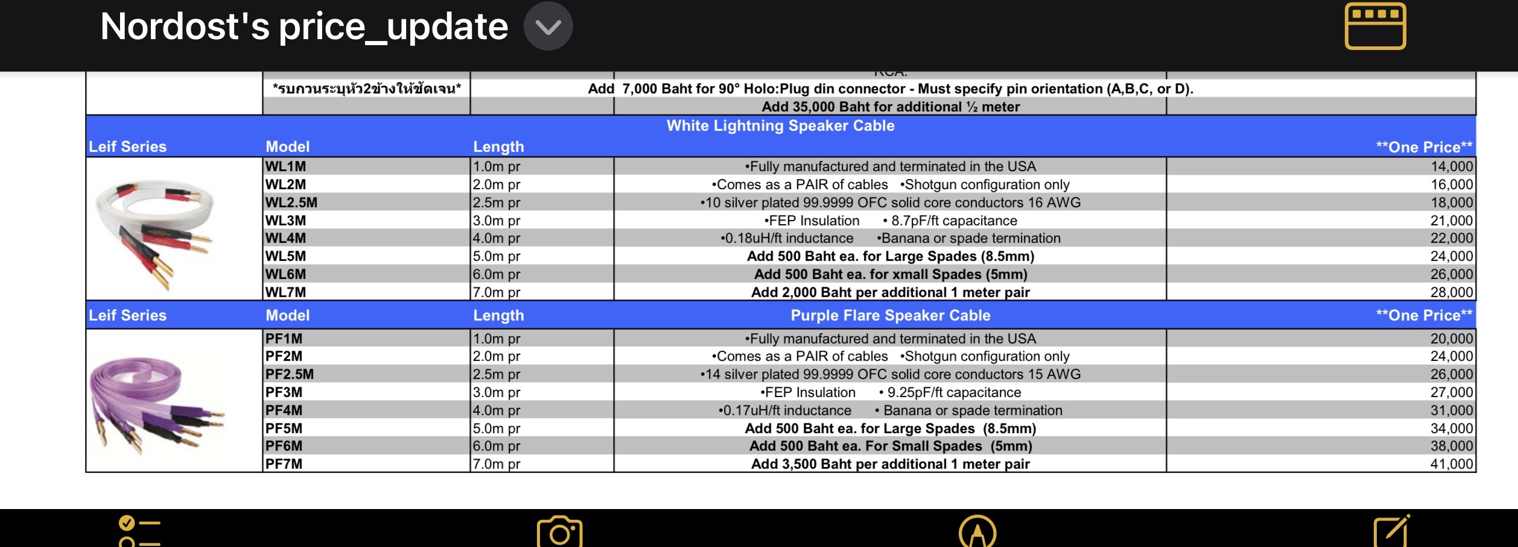The image size is (1518, 547).
Task: Select the '14 silver plated 99.9999 OFC' description
Action: pos(891,374)
